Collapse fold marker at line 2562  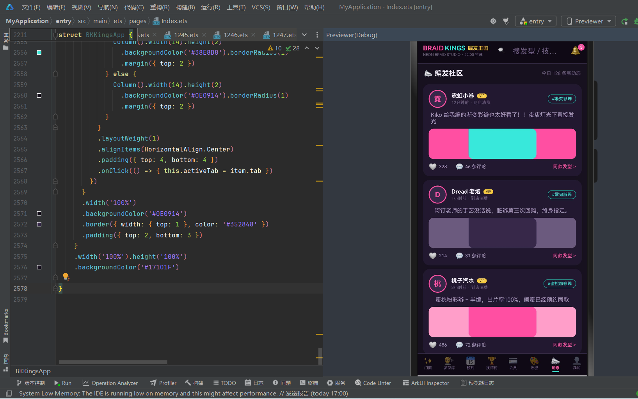coord(55,117)
